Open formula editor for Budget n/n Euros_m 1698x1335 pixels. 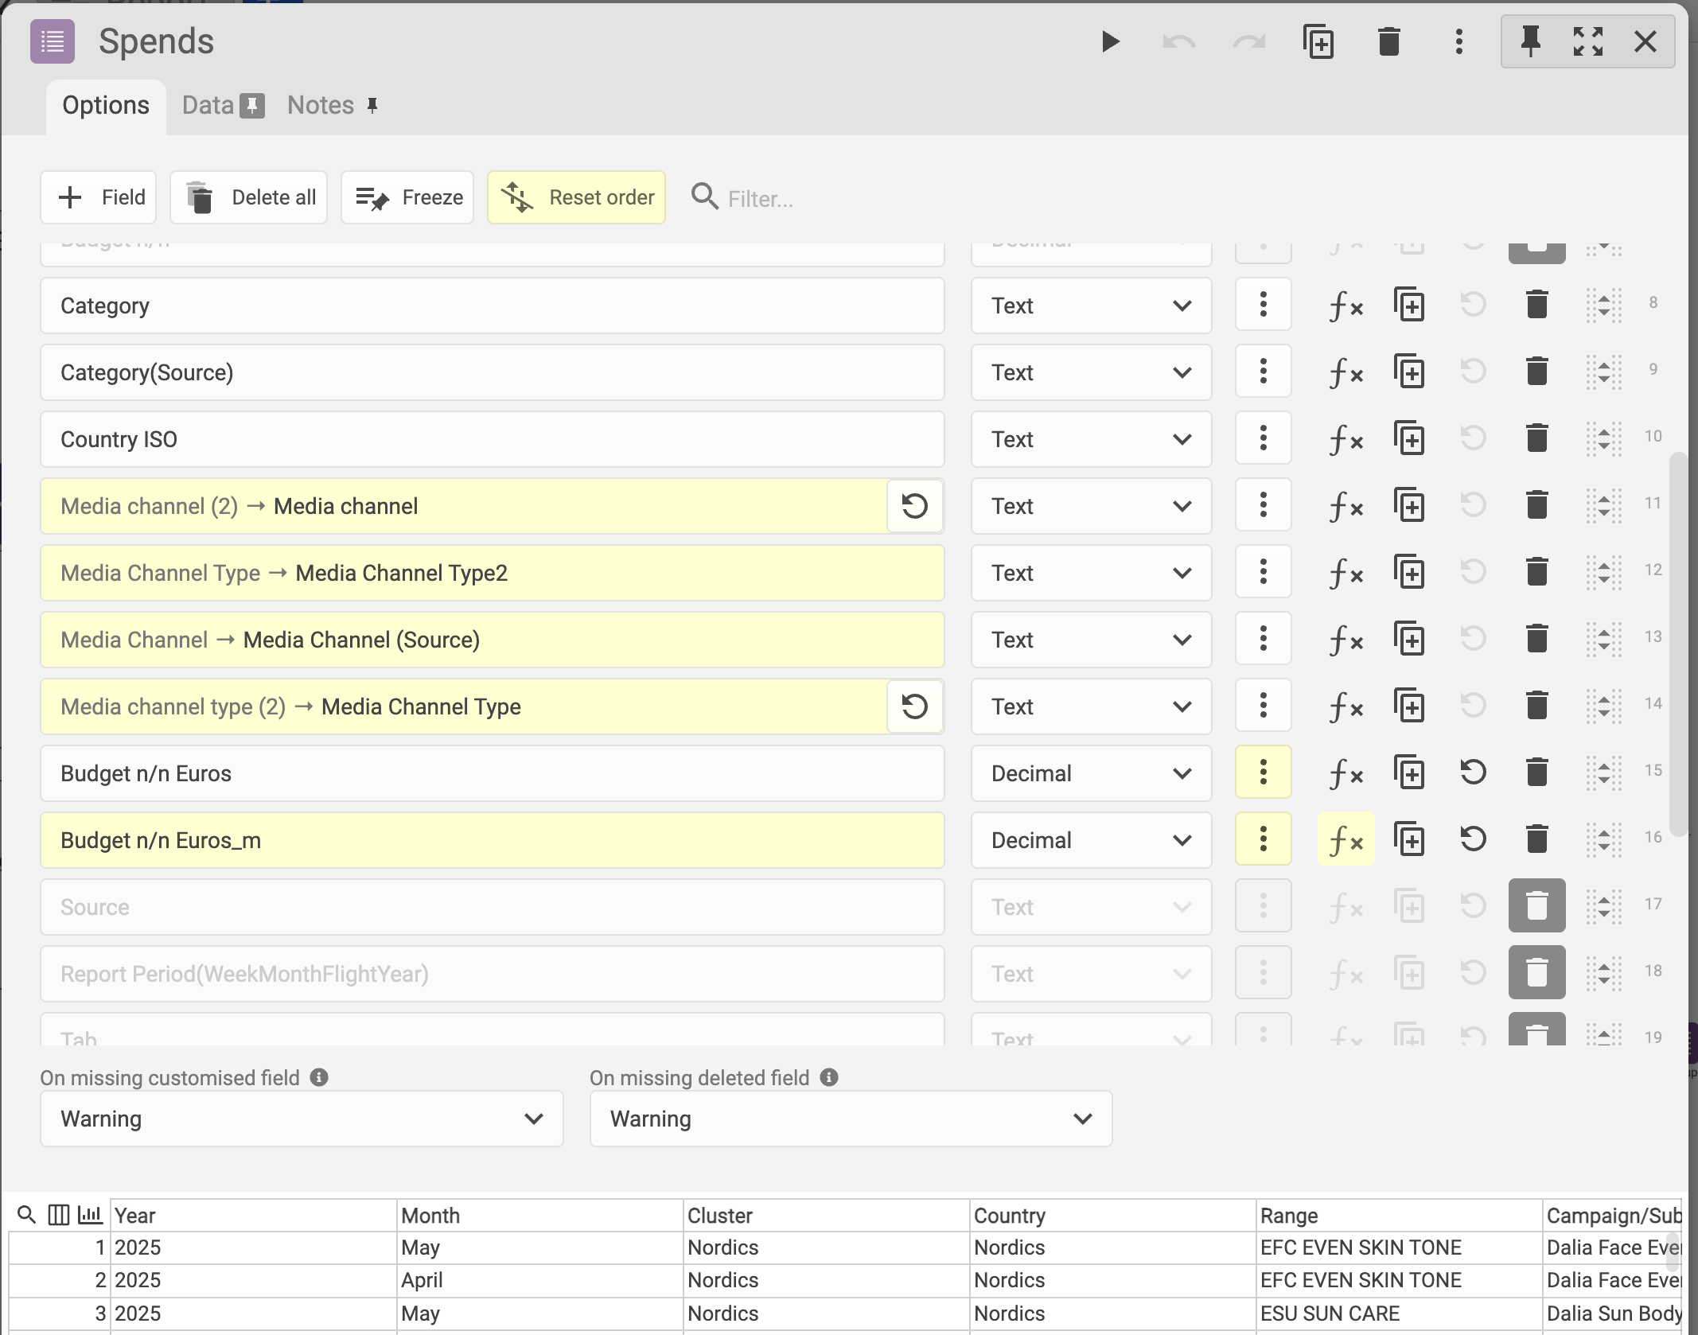[1346, 840]
